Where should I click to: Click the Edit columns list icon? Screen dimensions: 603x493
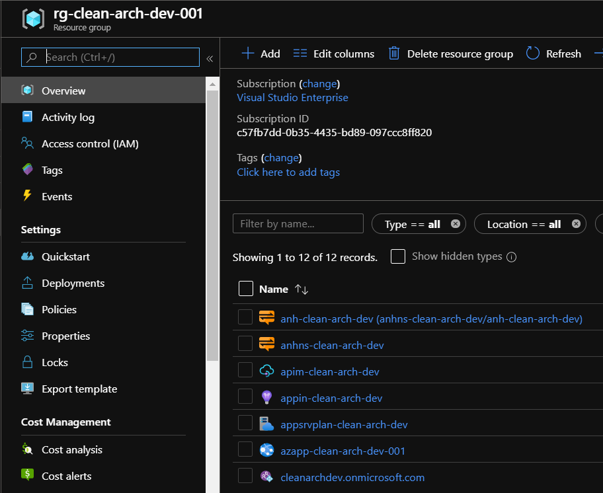click(300, 54)
